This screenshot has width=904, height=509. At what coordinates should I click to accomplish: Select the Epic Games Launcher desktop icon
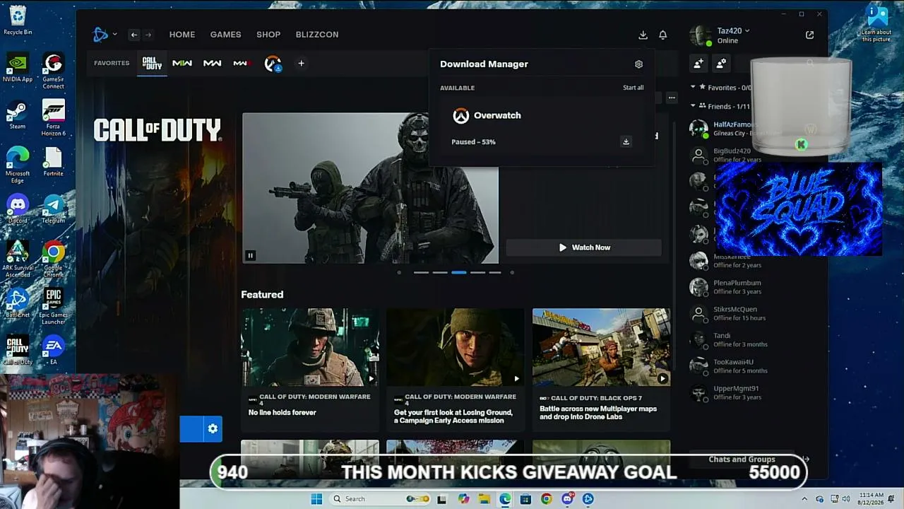click(53, 306)
